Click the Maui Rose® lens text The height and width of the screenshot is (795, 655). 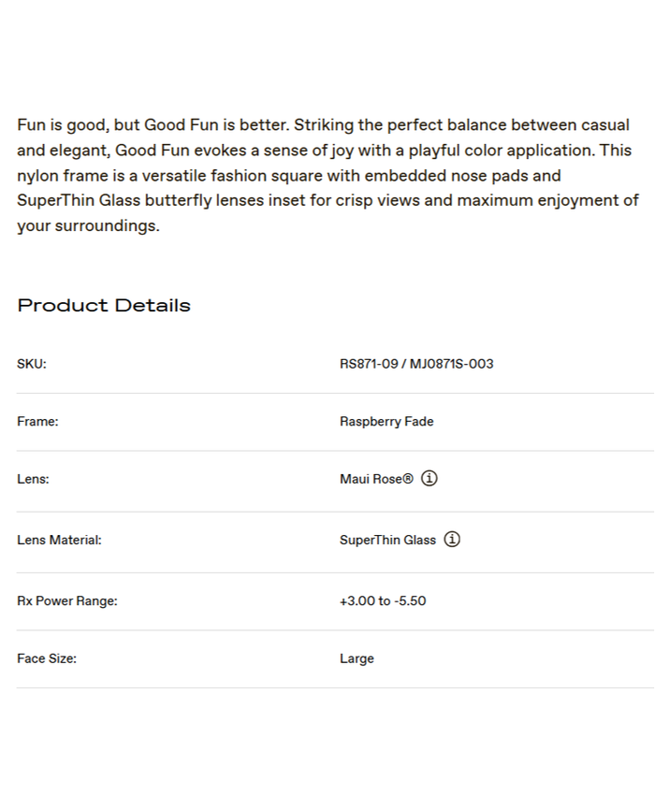[376, 479]
